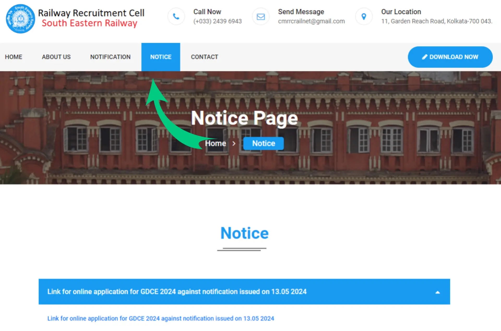
Task: Open the NOTIFICATION menu item
Action: click(110, 57)
